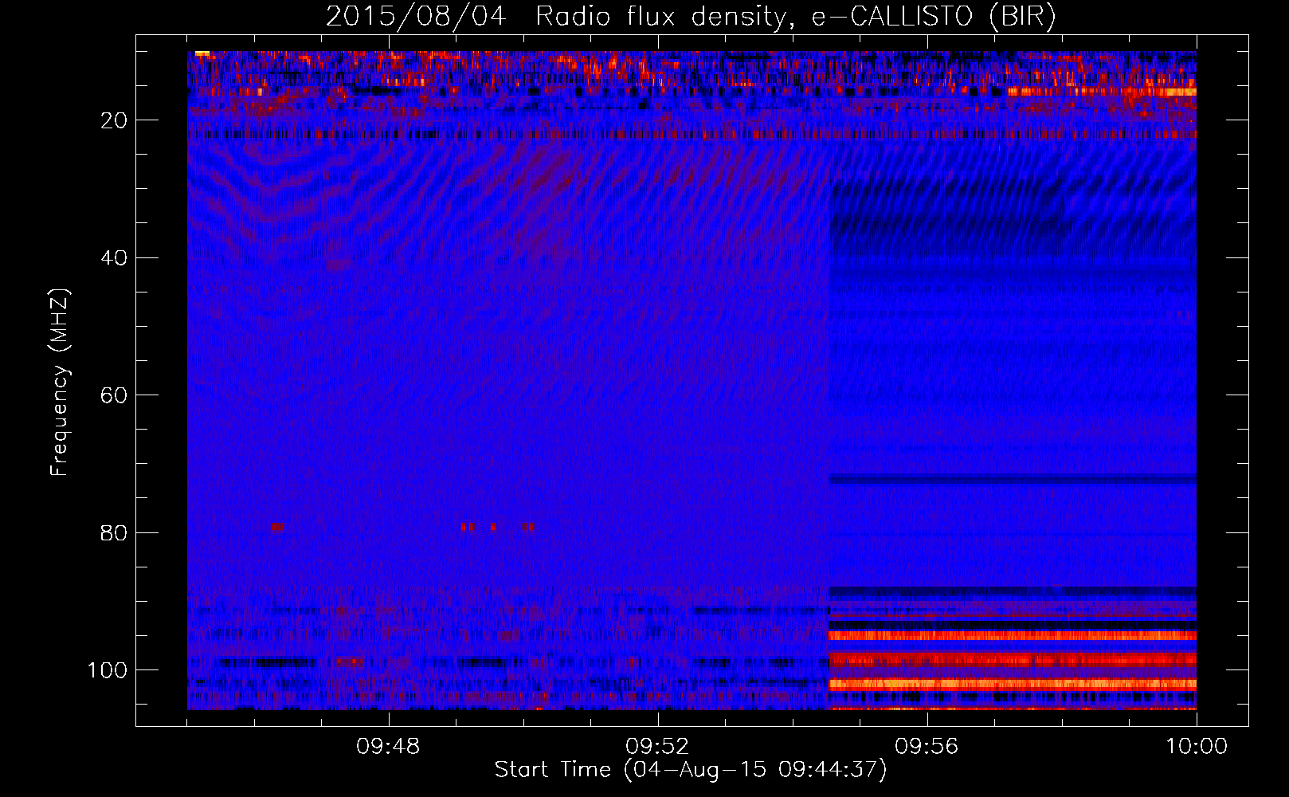
Task: Click the "Start Time (04-Aug-15 09:44:37)" label
Action: click(691, 770)
